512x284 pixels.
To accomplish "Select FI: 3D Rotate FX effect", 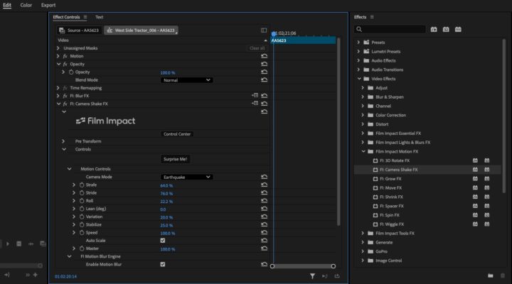I will pos(395,160).
